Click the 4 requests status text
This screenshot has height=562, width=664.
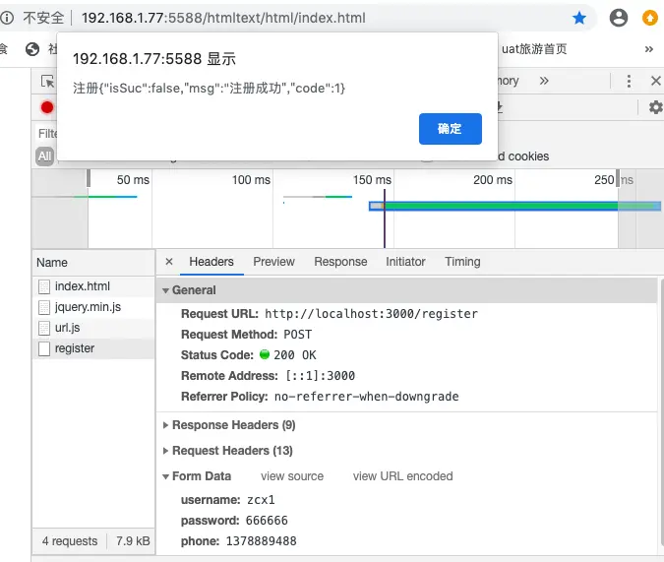(70, 541)
